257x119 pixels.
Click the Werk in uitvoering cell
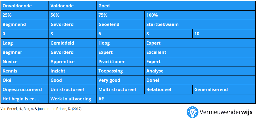click(x=73, y=99)
